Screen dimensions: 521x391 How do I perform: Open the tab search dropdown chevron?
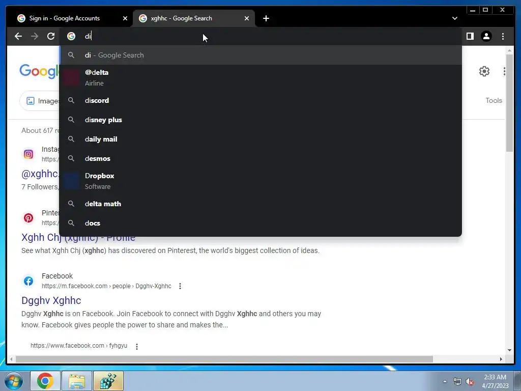[454, 18]
